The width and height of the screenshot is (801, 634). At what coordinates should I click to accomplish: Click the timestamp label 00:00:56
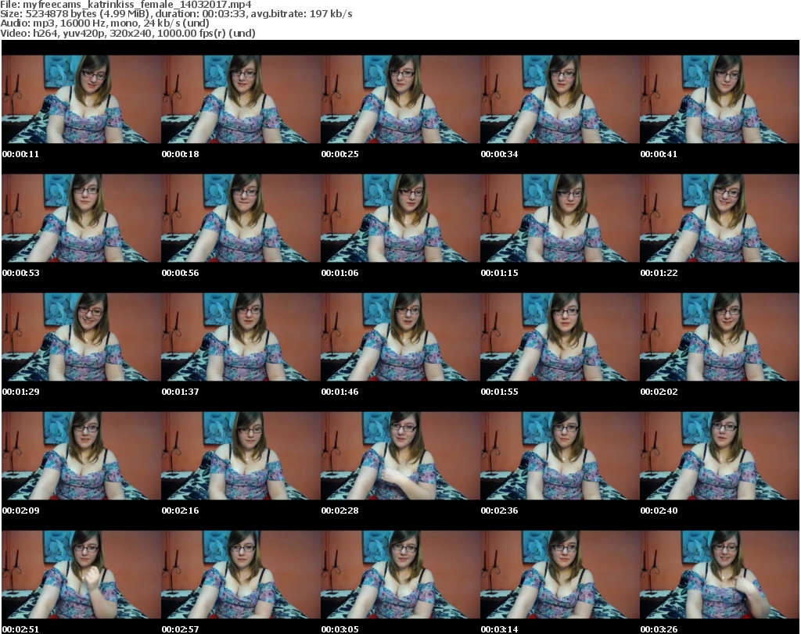(x=181, y=273)
